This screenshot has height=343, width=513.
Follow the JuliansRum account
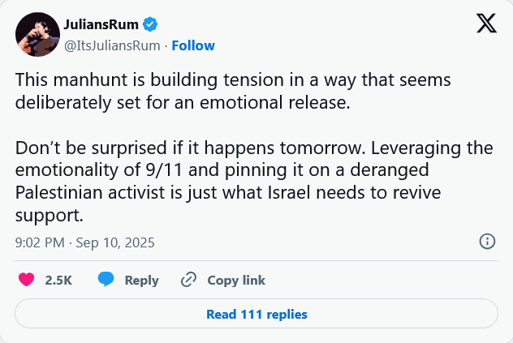coord(193,45)
